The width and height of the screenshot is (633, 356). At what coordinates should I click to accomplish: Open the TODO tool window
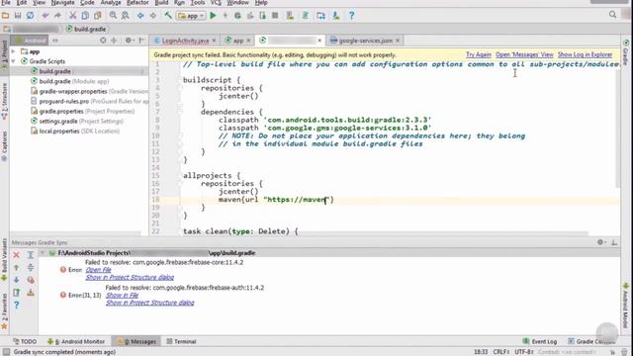[x=24, y=341]
